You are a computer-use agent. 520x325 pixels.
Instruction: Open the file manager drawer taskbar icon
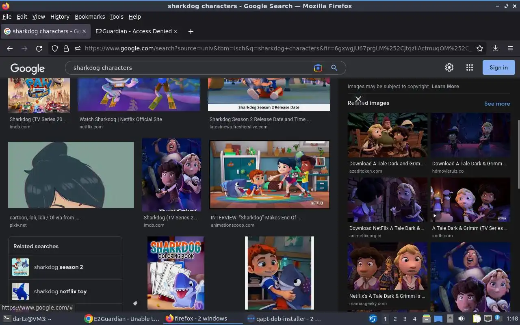click(427, 319)
